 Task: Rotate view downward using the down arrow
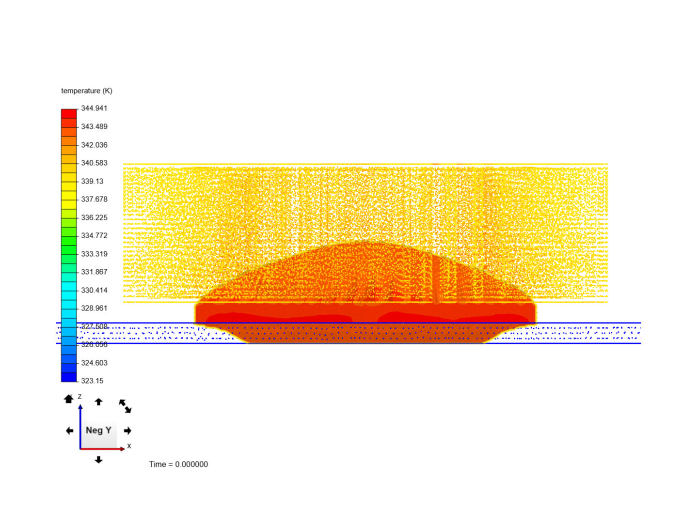pyautogui.click(x=99, y=461)
